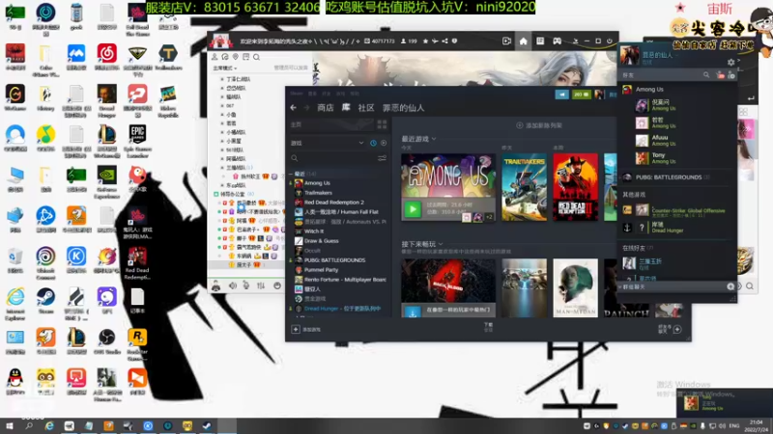Open the 罪恶的仙人 profile tab in Steam
This screenshot has height=434, width=773.
[x=403, y=108]
